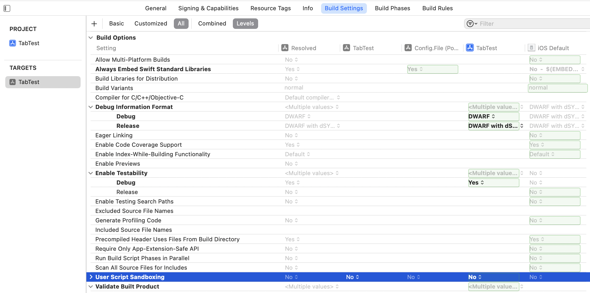The height and width of the screenshot is (293, 590).
Task: Toggle the navigator sidebar panel icon
Action: [7, 8]
